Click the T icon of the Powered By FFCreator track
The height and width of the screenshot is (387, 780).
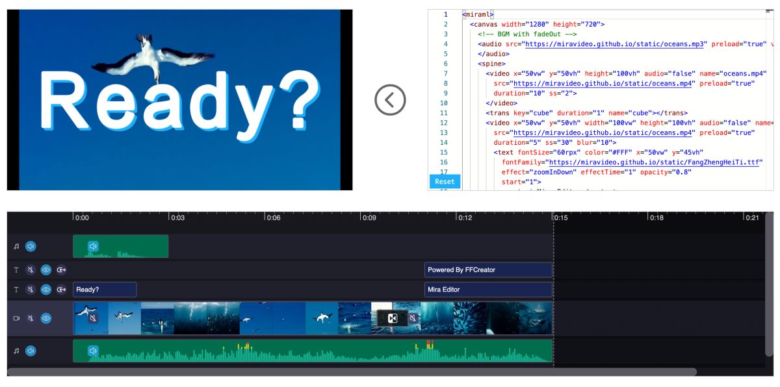pos(17,269)
